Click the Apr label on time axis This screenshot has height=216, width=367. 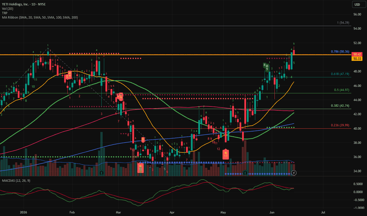coord(172,212)
